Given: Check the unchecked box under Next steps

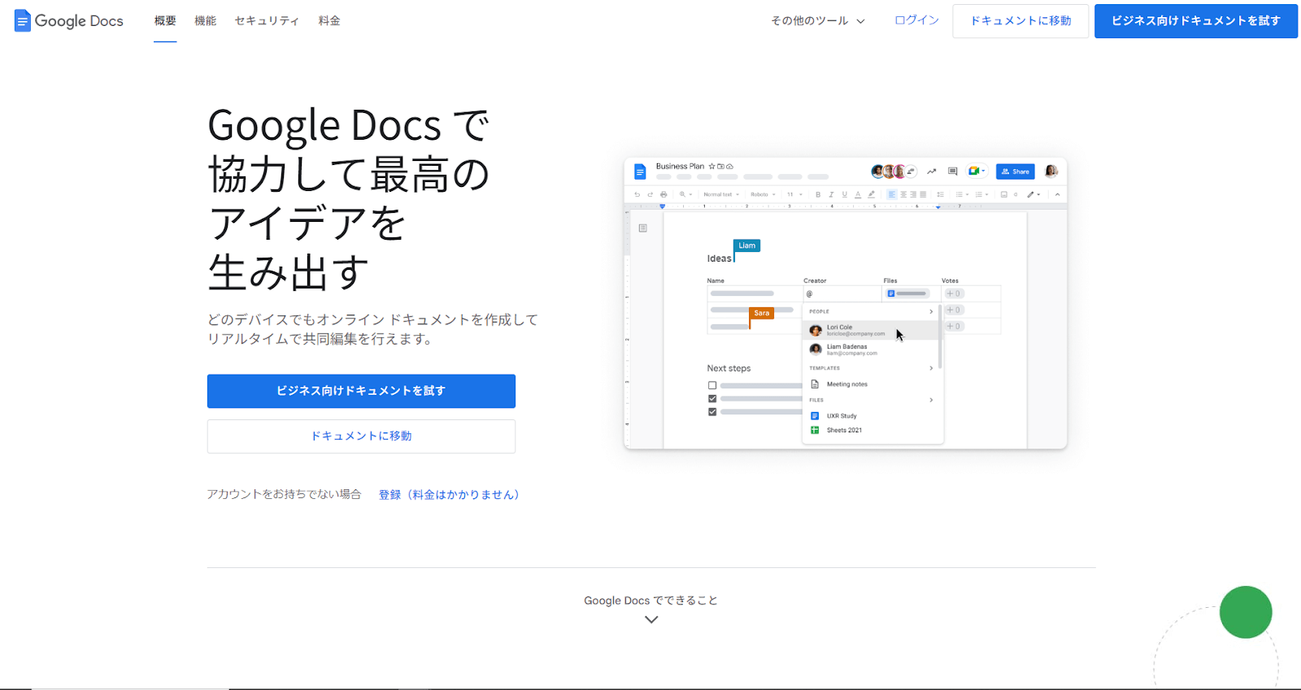Looking at the screenshot, I should tap(712, 385).
